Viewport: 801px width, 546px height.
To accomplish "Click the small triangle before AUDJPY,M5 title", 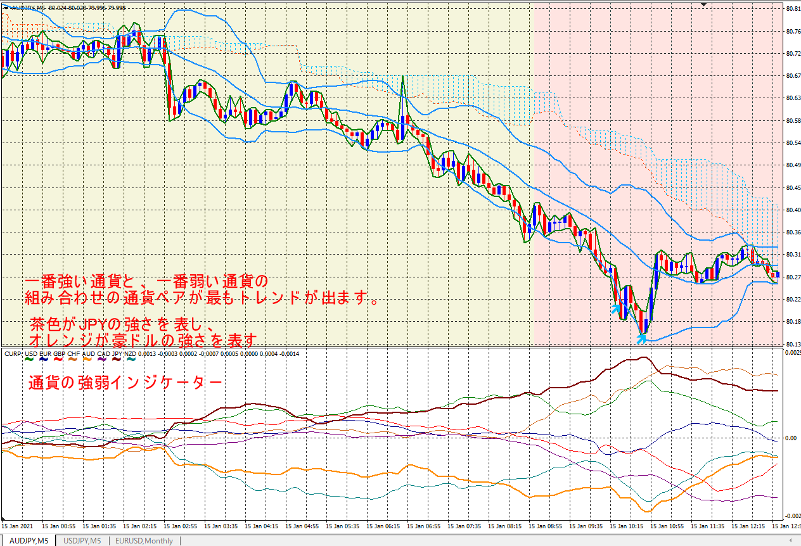I will click(6, 8).
